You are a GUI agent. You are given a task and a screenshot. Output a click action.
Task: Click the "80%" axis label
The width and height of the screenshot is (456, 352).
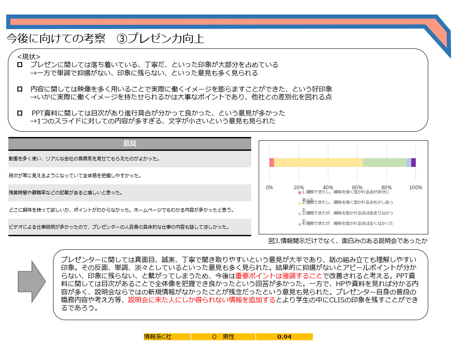(386, 187)
